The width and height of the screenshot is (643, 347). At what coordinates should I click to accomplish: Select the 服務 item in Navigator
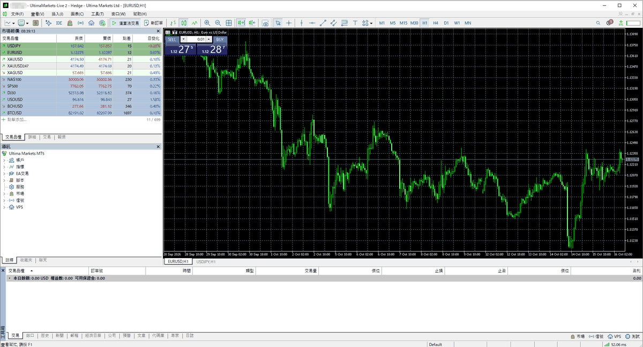point(20,187)
